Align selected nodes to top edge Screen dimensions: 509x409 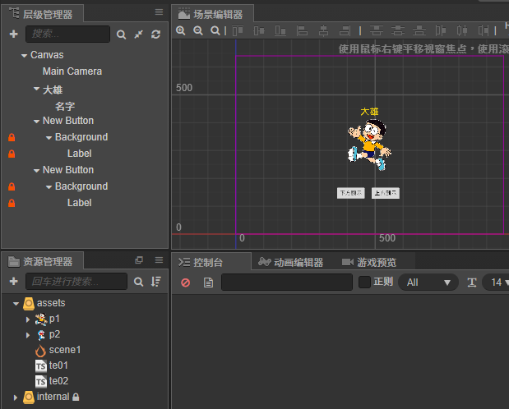point(238,31)
